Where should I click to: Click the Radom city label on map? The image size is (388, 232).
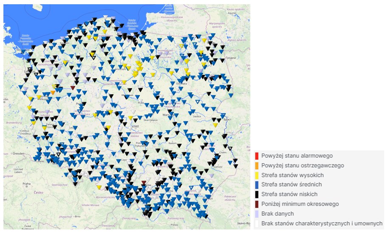point(173,143)
